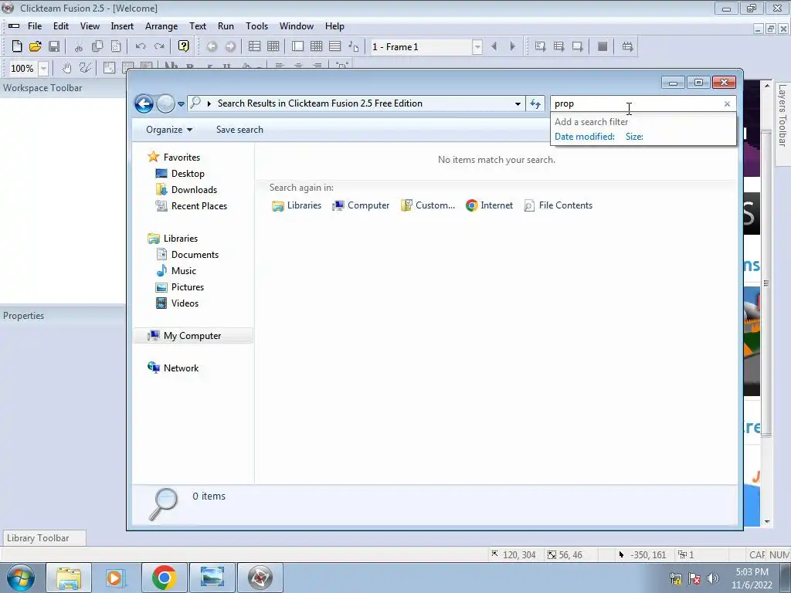The width and height of the screenshot is (791, 593).
Task: Click the explorer Back arrow button
Action: (x=144, y=104)
